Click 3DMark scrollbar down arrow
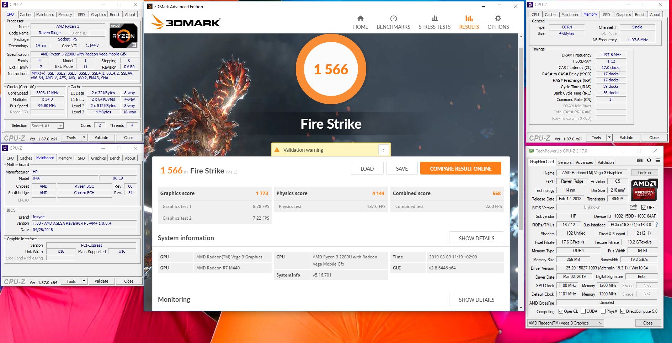This screenshot has width=672, height=343. pyautogui.click(x=521, y=308)
